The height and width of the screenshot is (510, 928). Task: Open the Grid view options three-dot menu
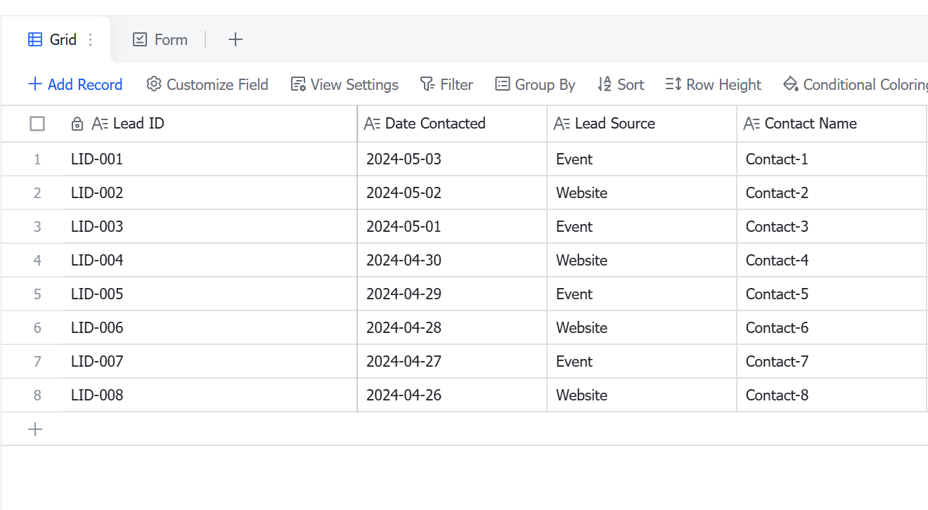(x=90, y=39)
